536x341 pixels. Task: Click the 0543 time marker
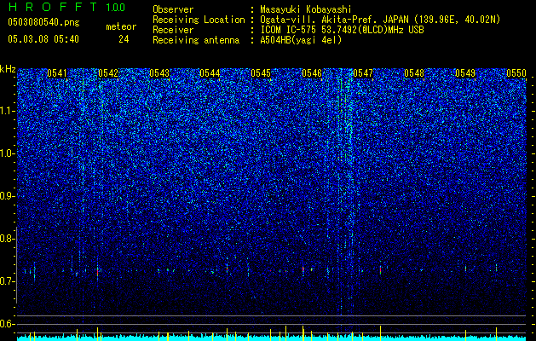159,73
